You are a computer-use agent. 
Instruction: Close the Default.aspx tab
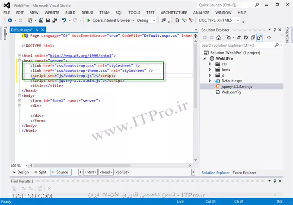click(x=43, y=30)
